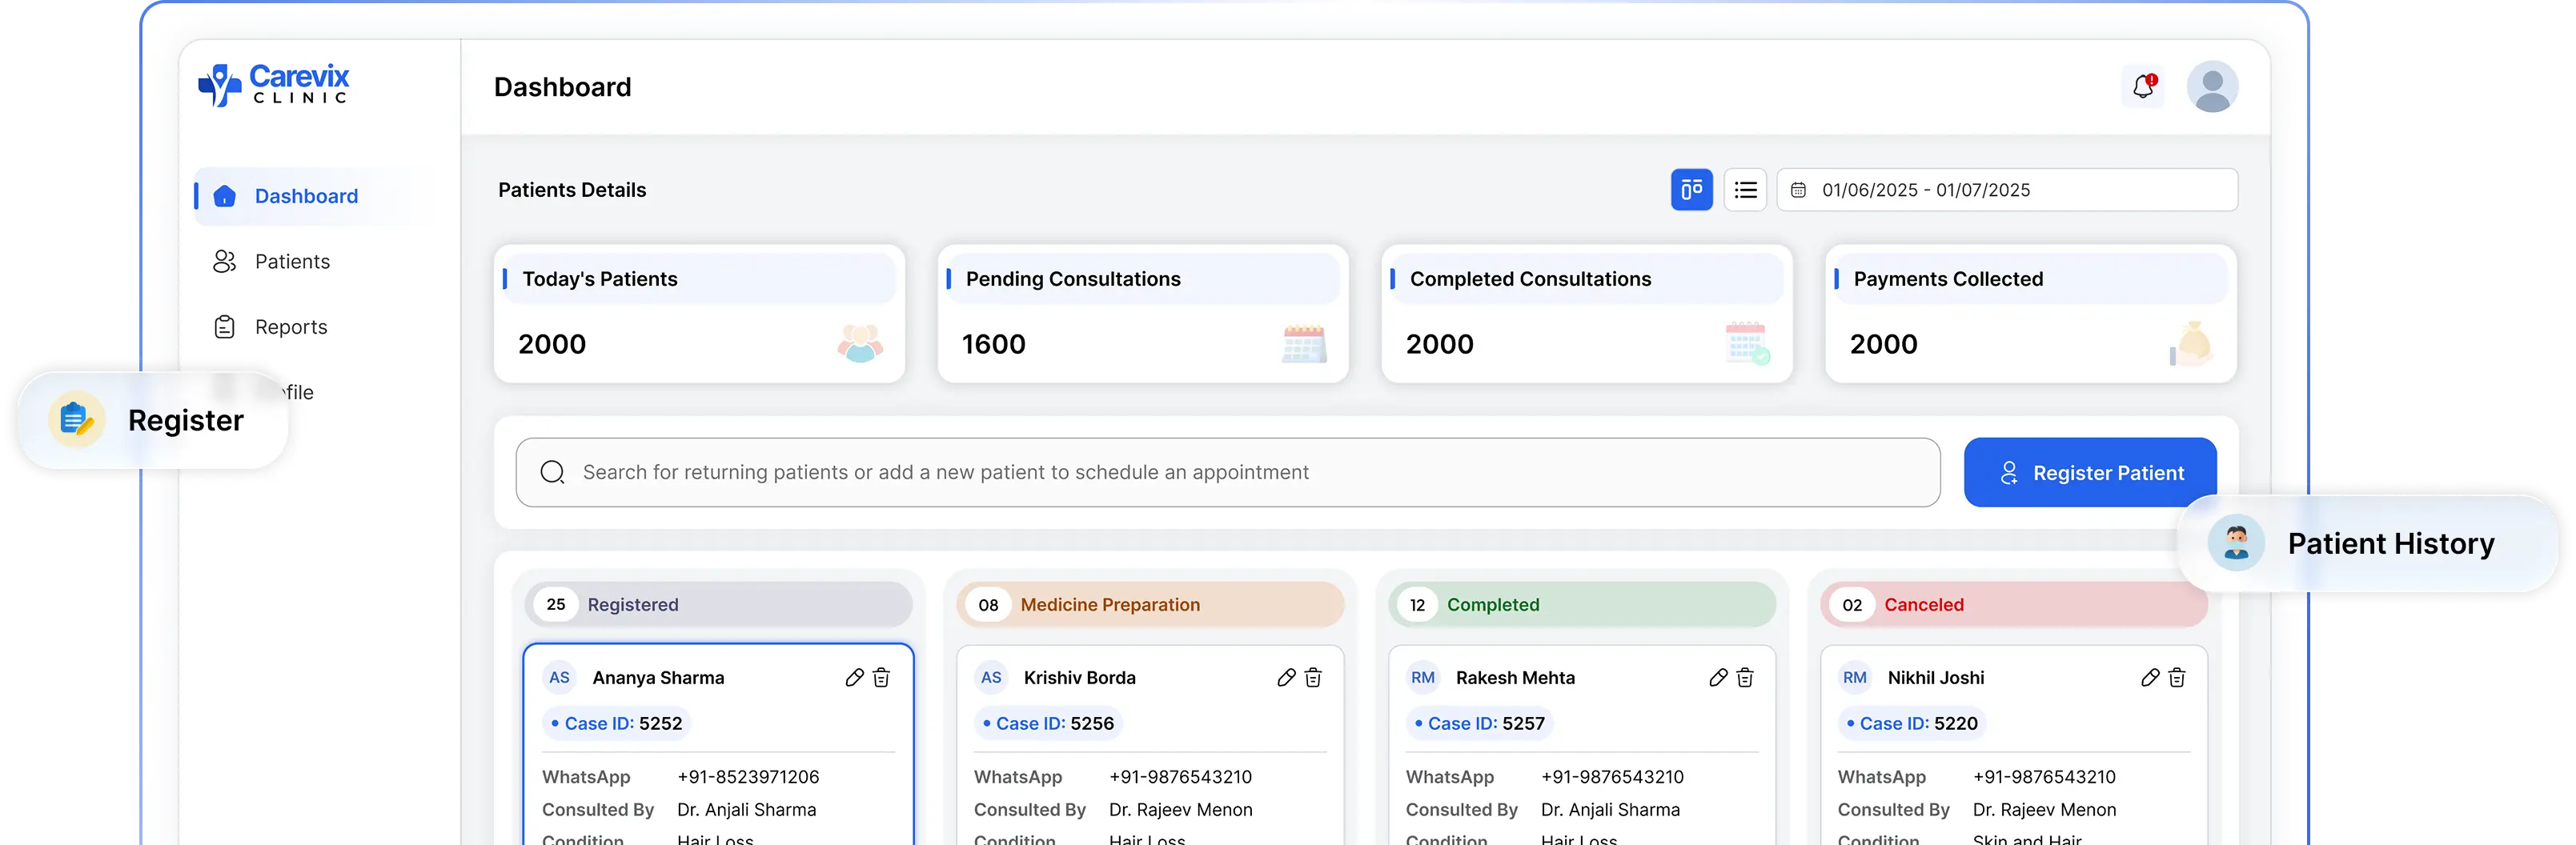Focus the returning patients search field
Viewport: 2576px width, 845px height.
click(1227, 473)
